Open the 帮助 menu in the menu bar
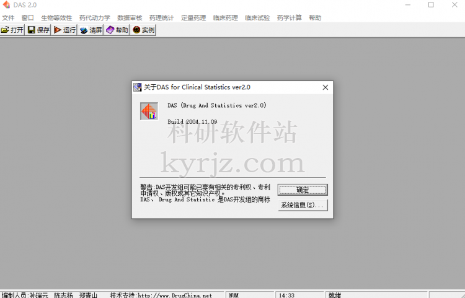This screenshot has height=298, width=465. point(315,18)
